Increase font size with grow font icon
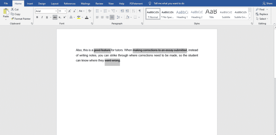The height and width of the screenshot is (135, 276). pyautogui.click(x=70, y=11)
